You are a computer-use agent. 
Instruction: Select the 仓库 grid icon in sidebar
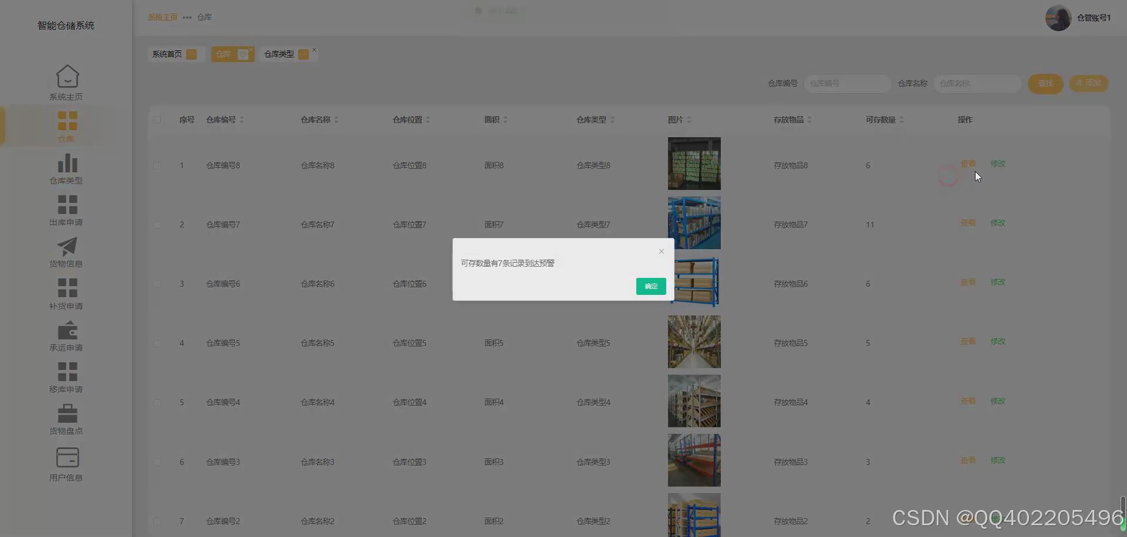coord(67,121)
